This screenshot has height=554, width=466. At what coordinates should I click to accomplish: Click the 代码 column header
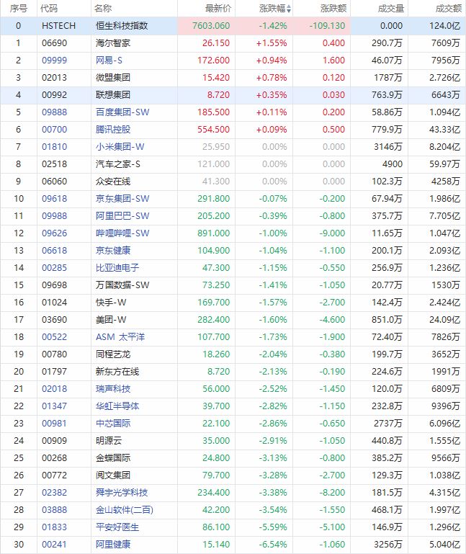(x=49, y=9)
